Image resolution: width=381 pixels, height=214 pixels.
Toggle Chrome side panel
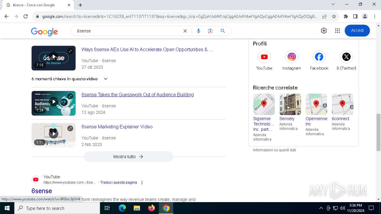point(355,16)
